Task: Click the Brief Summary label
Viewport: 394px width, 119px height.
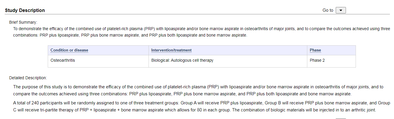Action: pos(23,22)
